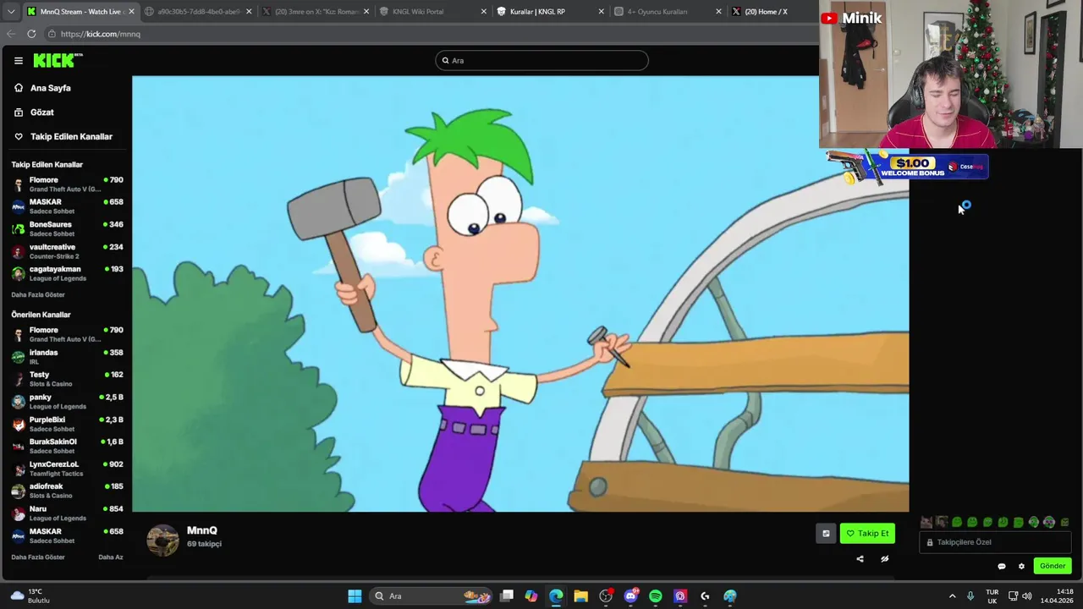Open the clock showing 14:18
Screen dimensions: 1083x609
click(x=1058, y=596)
